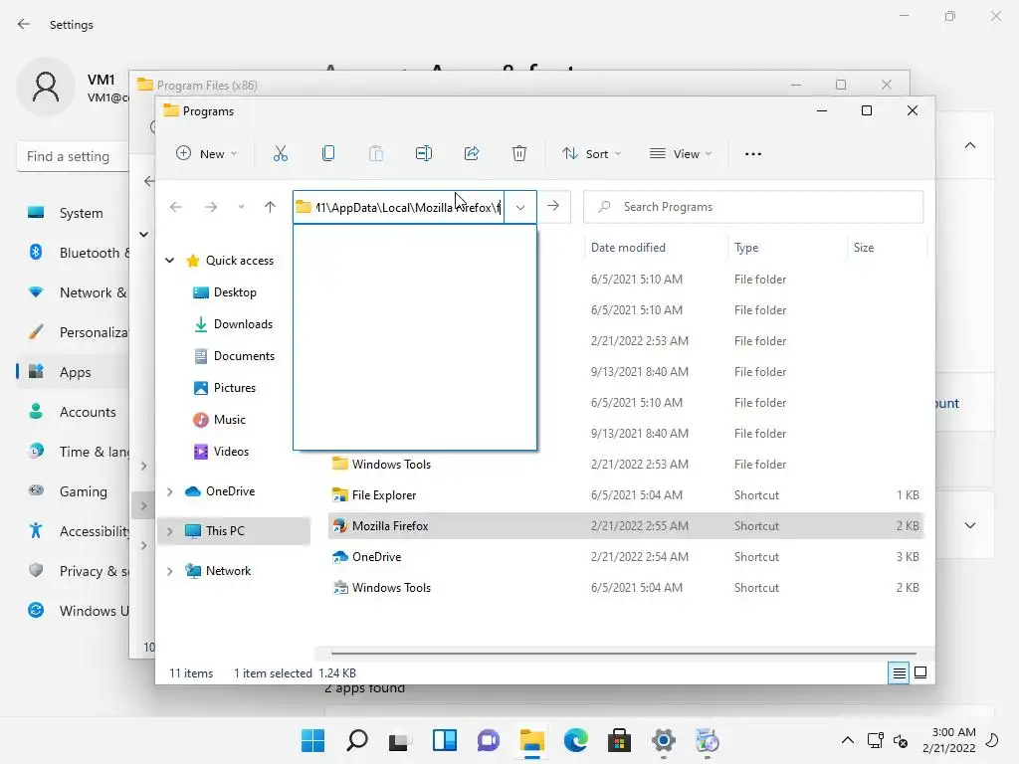This screenshot has height=764, width=1019.
Task: Select OneDrive shortcut row
Action: click(626, 557)
